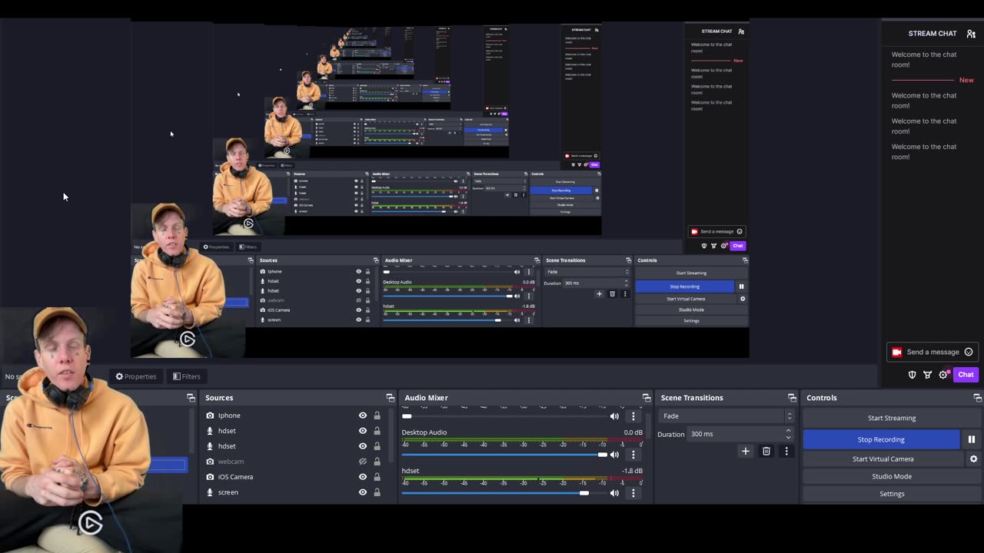Hide the iOS Camera source

(x=363, y=477)
